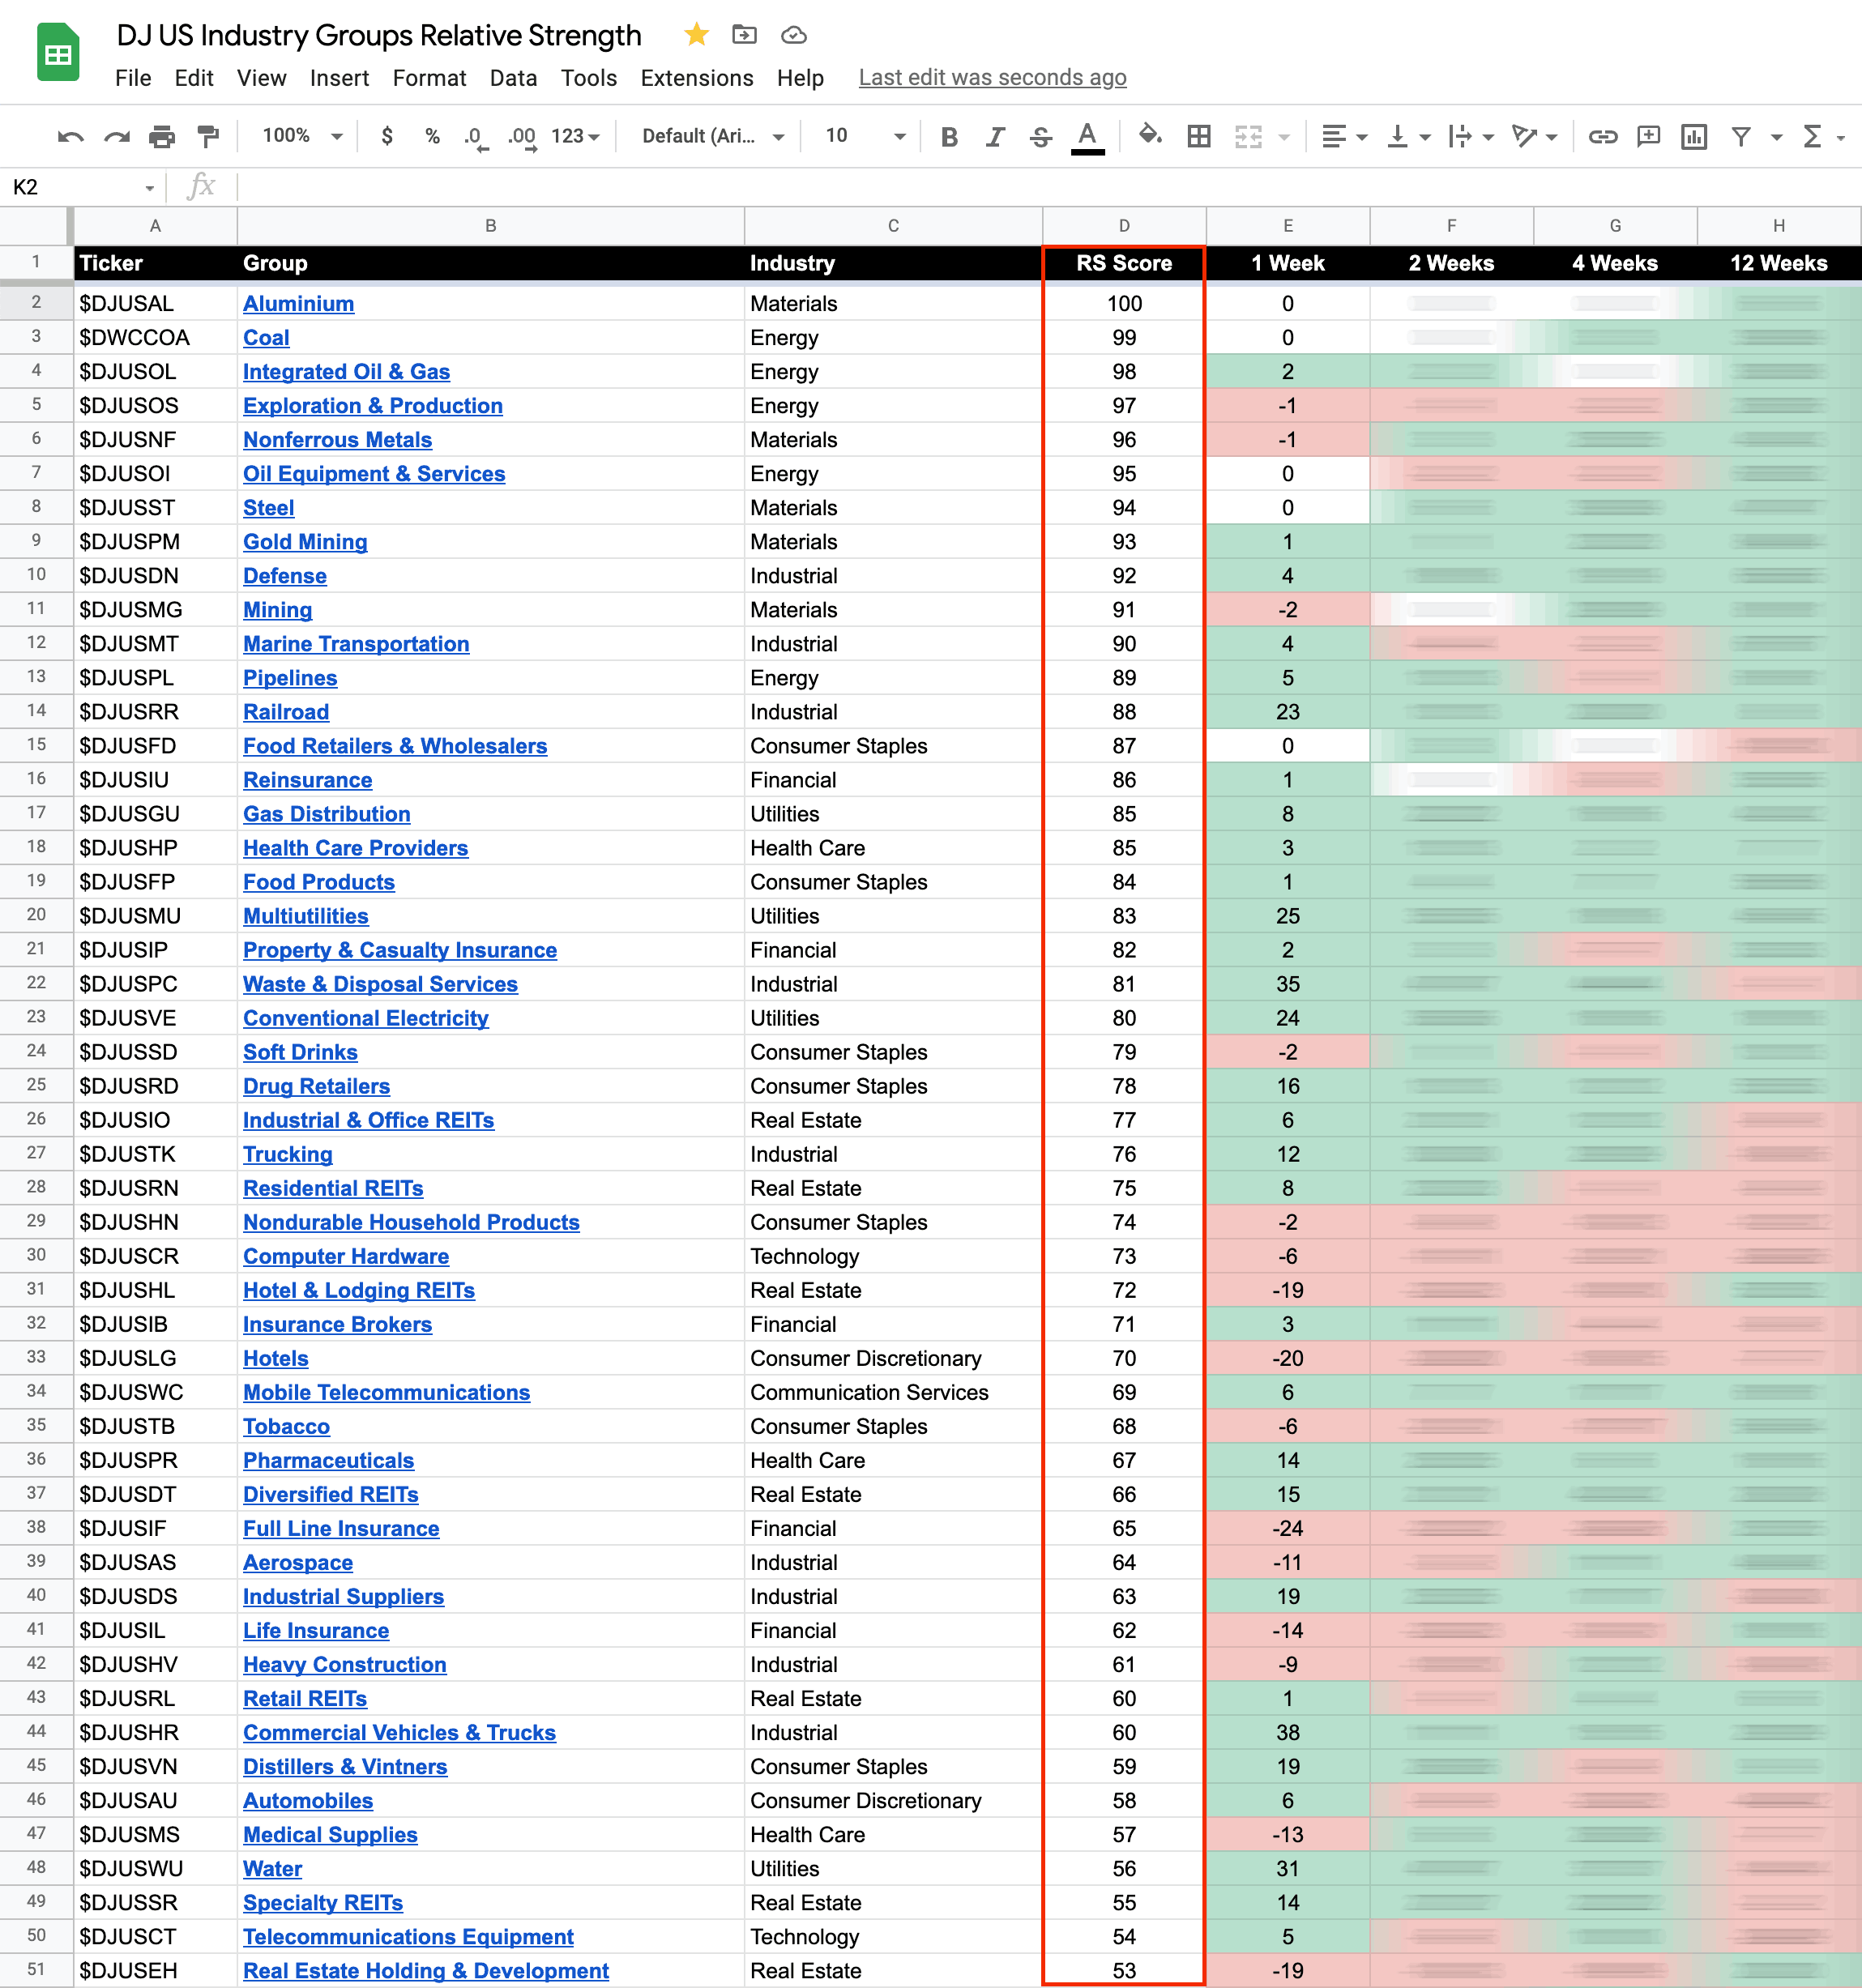Image resolution: width=1862 pixels, height=1988 pixels.
Task: Click the Create a filter funnel icon
Action: click(1741, 136)
